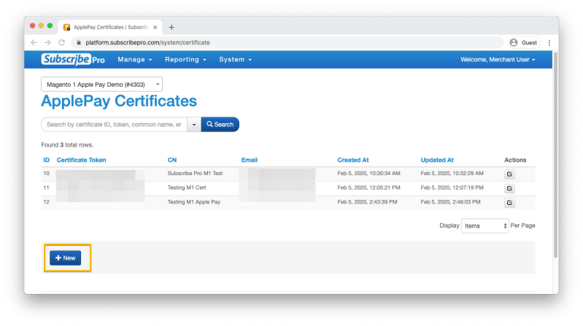Click 'Feb 5, 2020, 12:07:19 PM' cell
This screenshot has height=326, width=583.
point(452,187)
